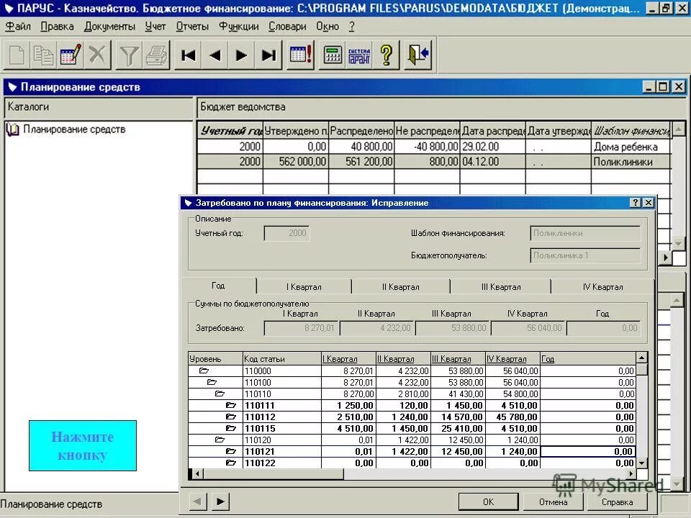Viewport: 691px width, 518px height.
Task: Click the delete X toolbar icon
Action: pos(97,55)
